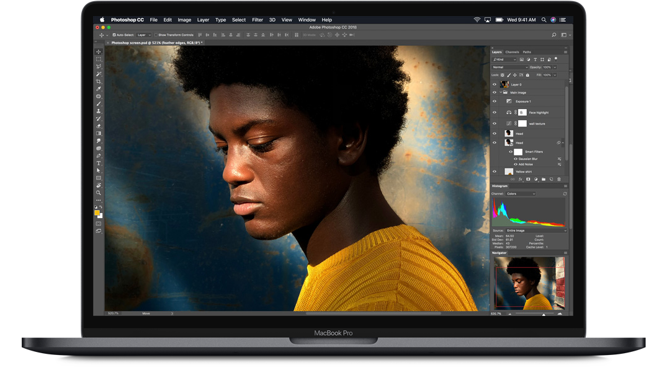The height and width of the screenshot is (368, 667).
Task: Switch to the Paths tab
Action: [527, 52]
